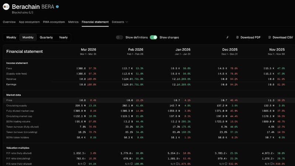This screenshot has width=295, height=166.
Task: Click the verified badge next to BERA
Action: tap(58, 7)
